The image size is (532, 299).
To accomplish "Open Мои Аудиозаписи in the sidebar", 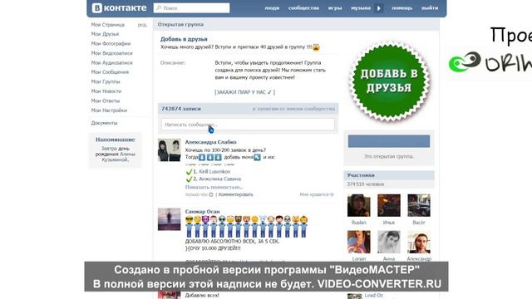I will [111, 63].
